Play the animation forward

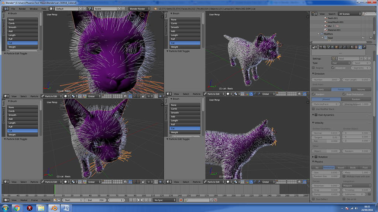(142, 200)
